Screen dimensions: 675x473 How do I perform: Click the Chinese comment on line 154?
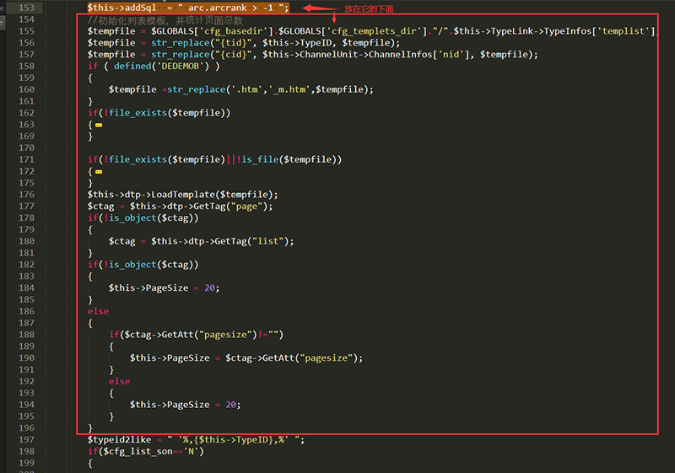coord(165,19)
